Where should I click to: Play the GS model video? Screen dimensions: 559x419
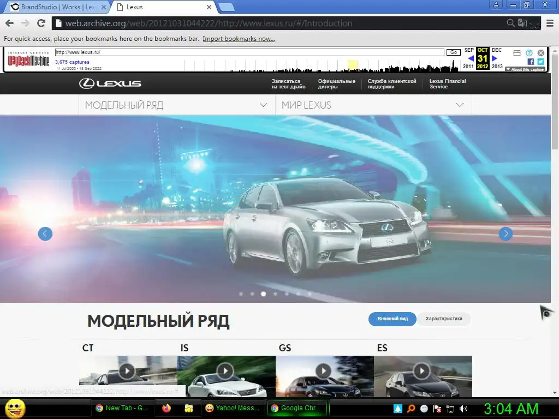(324, 371)
